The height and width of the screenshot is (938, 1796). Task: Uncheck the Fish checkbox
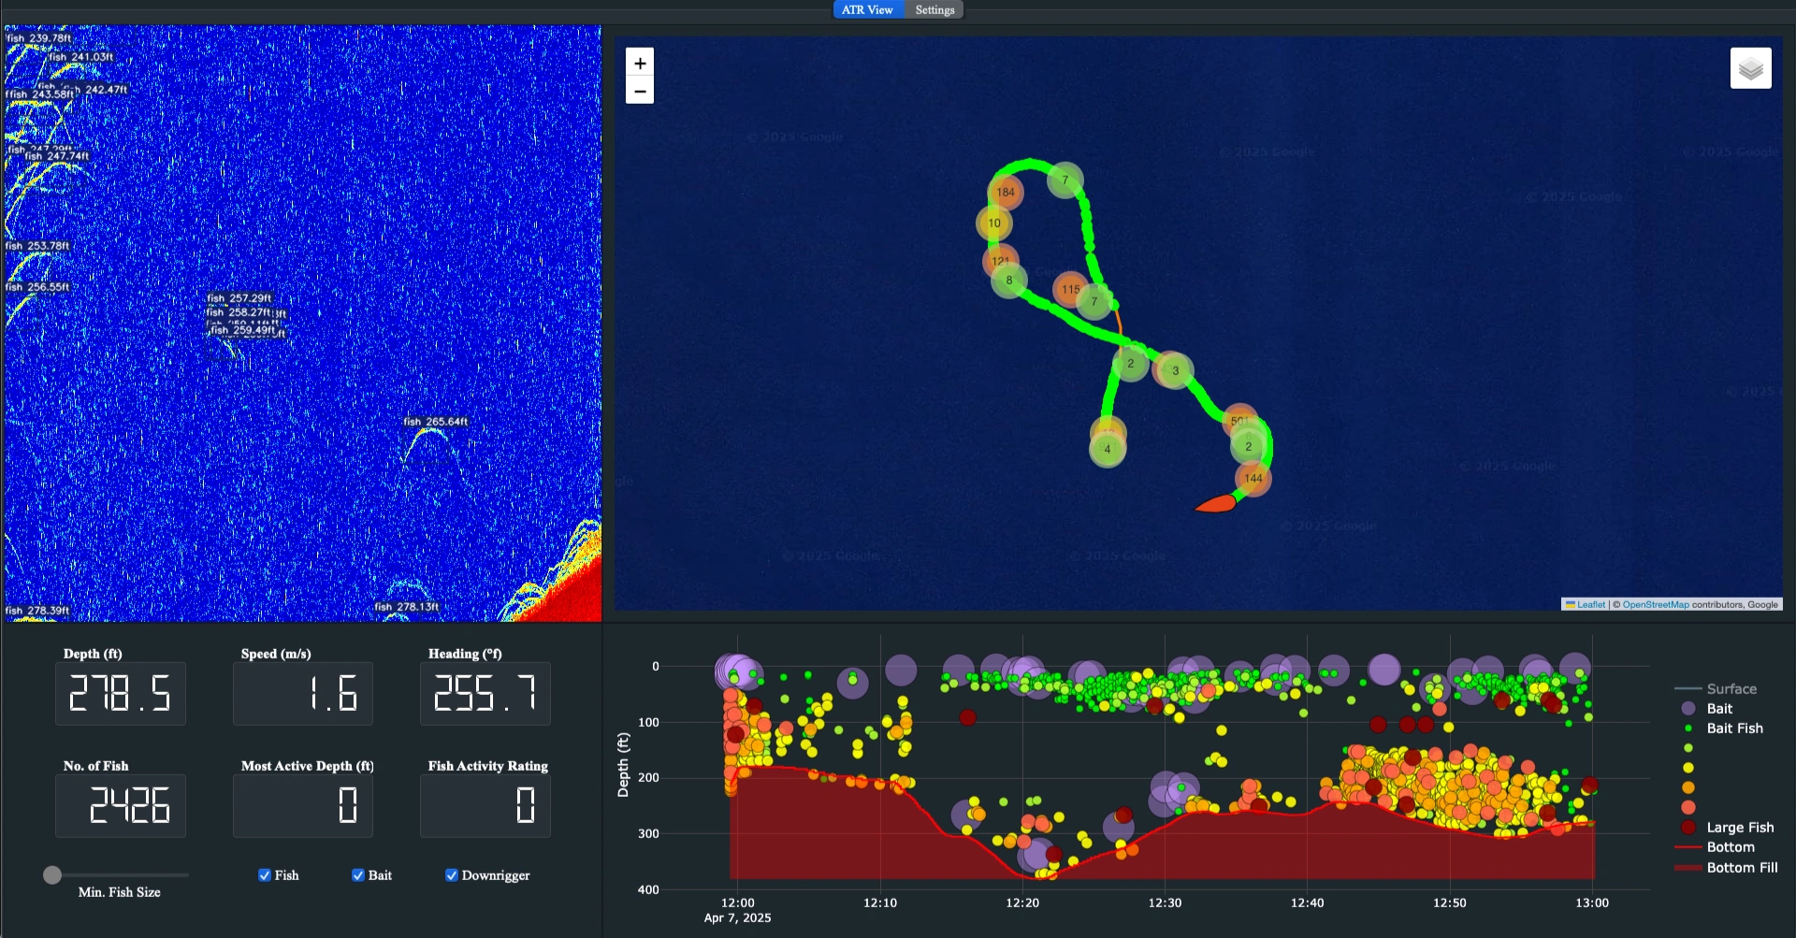click(265, 875)
